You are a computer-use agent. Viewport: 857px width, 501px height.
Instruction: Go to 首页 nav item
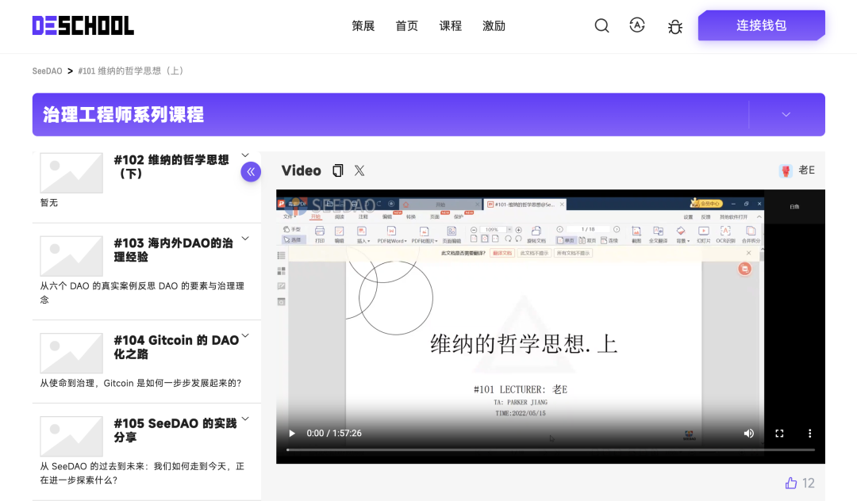pyautogui.click(x=406, y=25)
